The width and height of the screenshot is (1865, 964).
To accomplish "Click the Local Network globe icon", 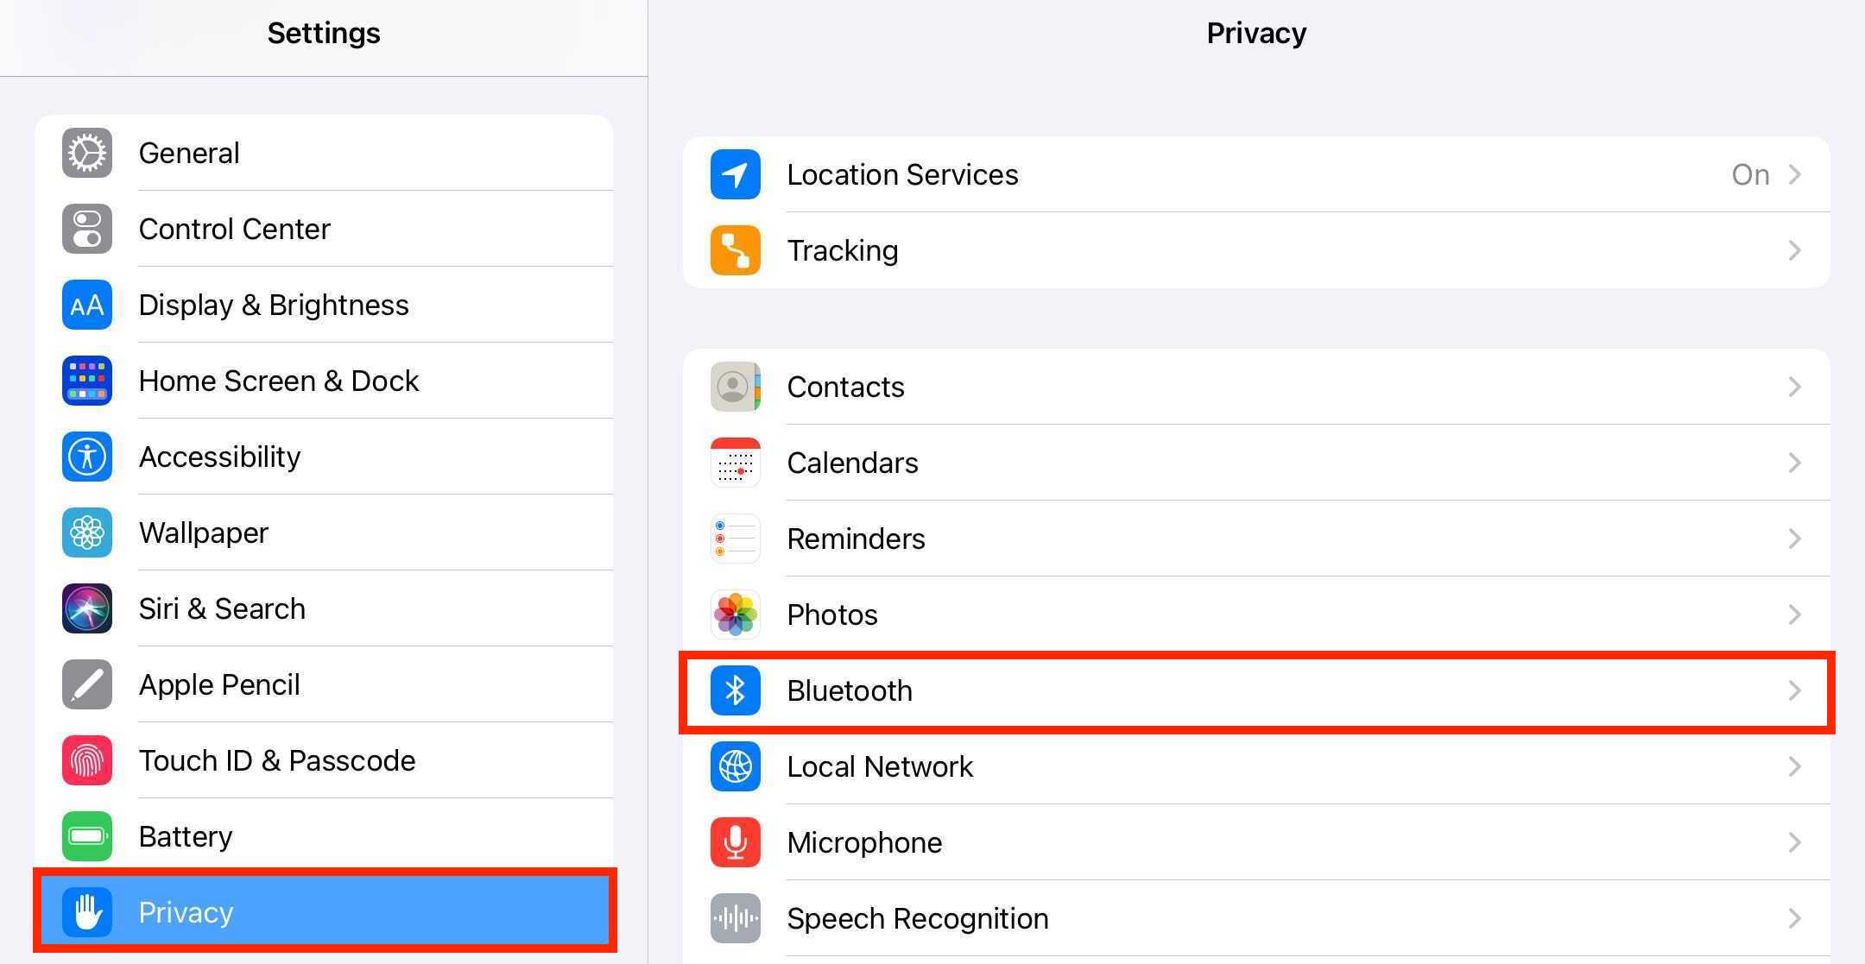I will (735, 766).
